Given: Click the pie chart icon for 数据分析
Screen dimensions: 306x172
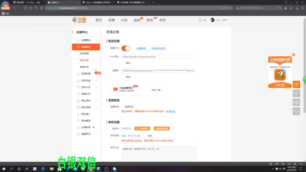Looking at the screenshot, I should [78, 94].
